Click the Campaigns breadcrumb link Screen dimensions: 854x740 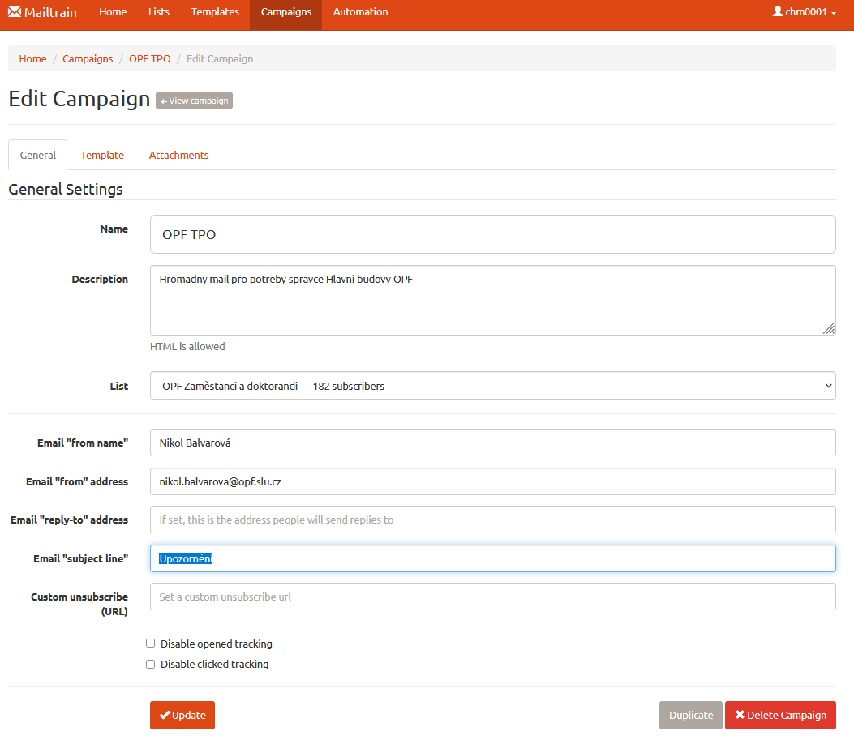click(x=88, y=59)
